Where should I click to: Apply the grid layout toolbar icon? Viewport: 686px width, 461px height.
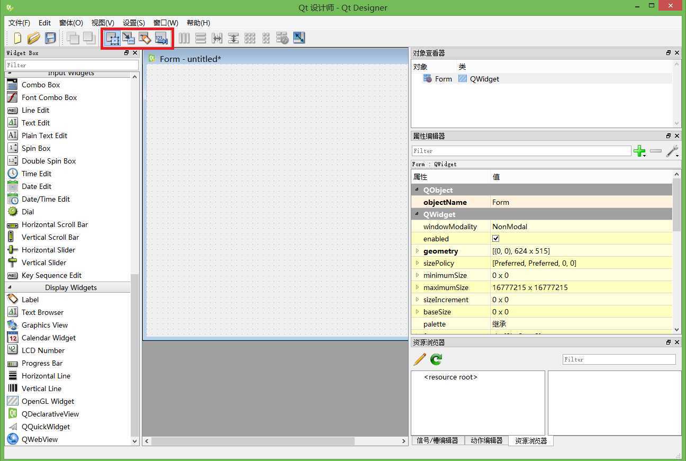[250, 38]
